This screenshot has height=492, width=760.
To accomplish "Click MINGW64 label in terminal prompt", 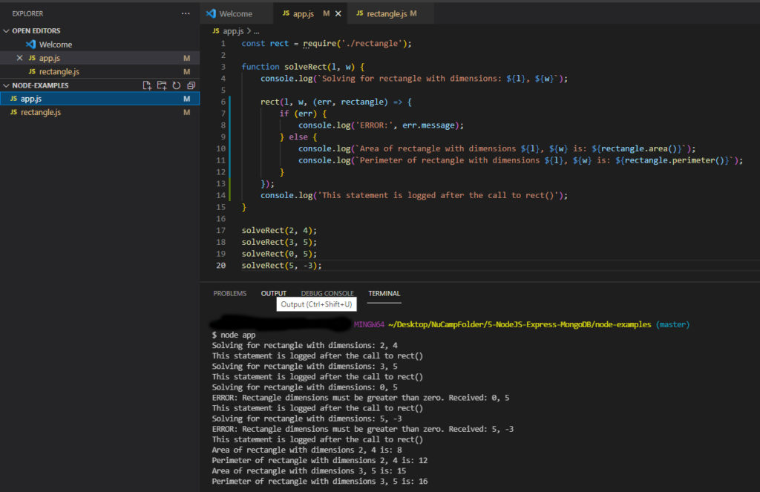I will click(369, 324).
